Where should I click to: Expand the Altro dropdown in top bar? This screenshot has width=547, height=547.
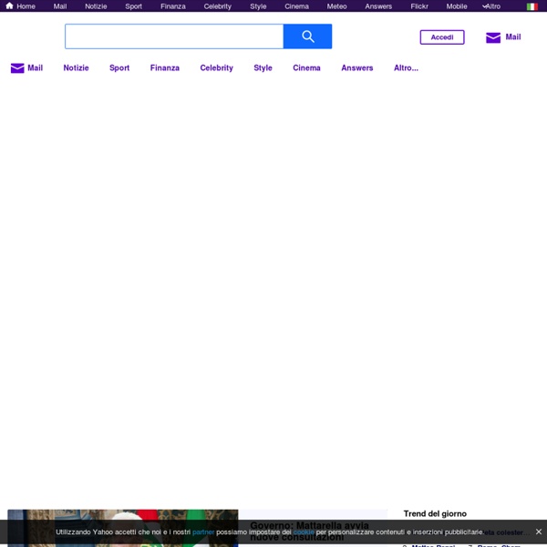[x=491, y=6]
